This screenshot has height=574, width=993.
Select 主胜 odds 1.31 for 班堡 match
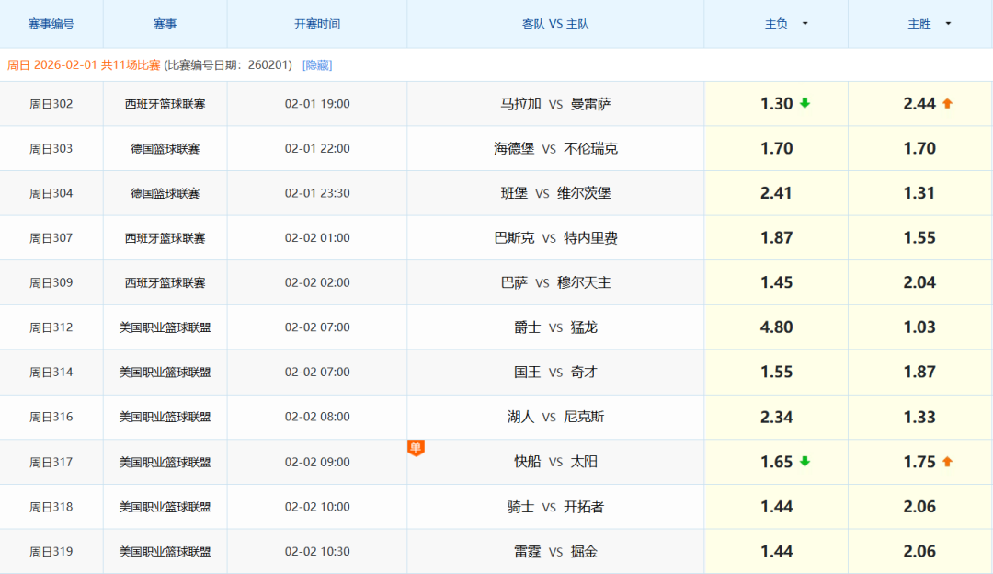(x=919, y=193)
